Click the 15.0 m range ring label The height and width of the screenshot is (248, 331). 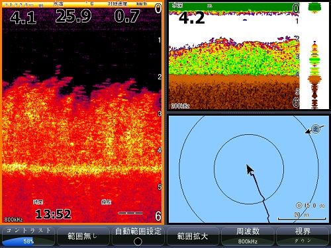click(310, 206)
